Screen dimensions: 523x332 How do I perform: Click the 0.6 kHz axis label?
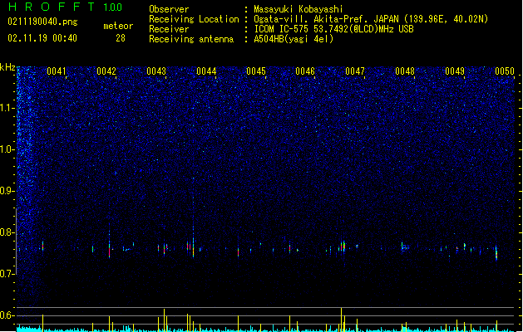point(7,315)
